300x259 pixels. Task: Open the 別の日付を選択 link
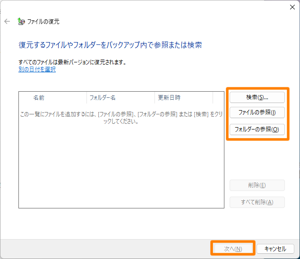coord(37,69)
